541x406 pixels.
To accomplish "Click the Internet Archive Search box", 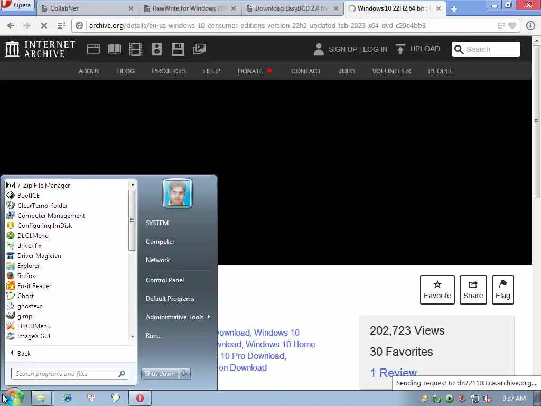I will tap(486, 49).
